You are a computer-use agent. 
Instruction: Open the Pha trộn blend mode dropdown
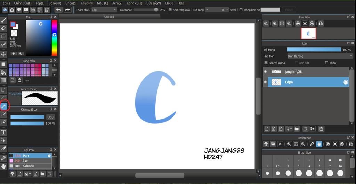click(x=320, y=56)
